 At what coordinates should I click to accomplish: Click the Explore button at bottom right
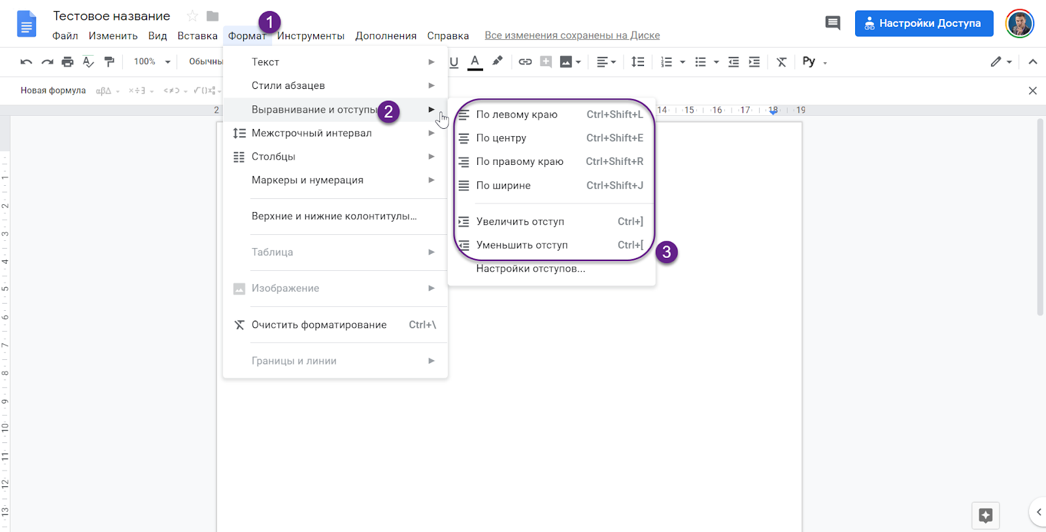tap(985, 515)
